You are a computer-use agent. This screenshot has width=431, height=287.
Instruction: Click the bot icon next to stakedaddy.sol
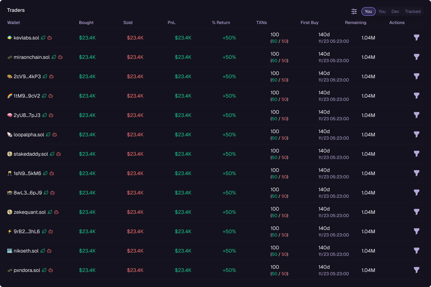(59, 154)
